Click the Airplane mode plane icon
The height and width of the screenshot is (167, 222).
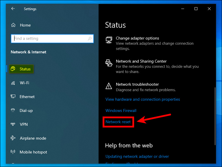click(13, 138)
